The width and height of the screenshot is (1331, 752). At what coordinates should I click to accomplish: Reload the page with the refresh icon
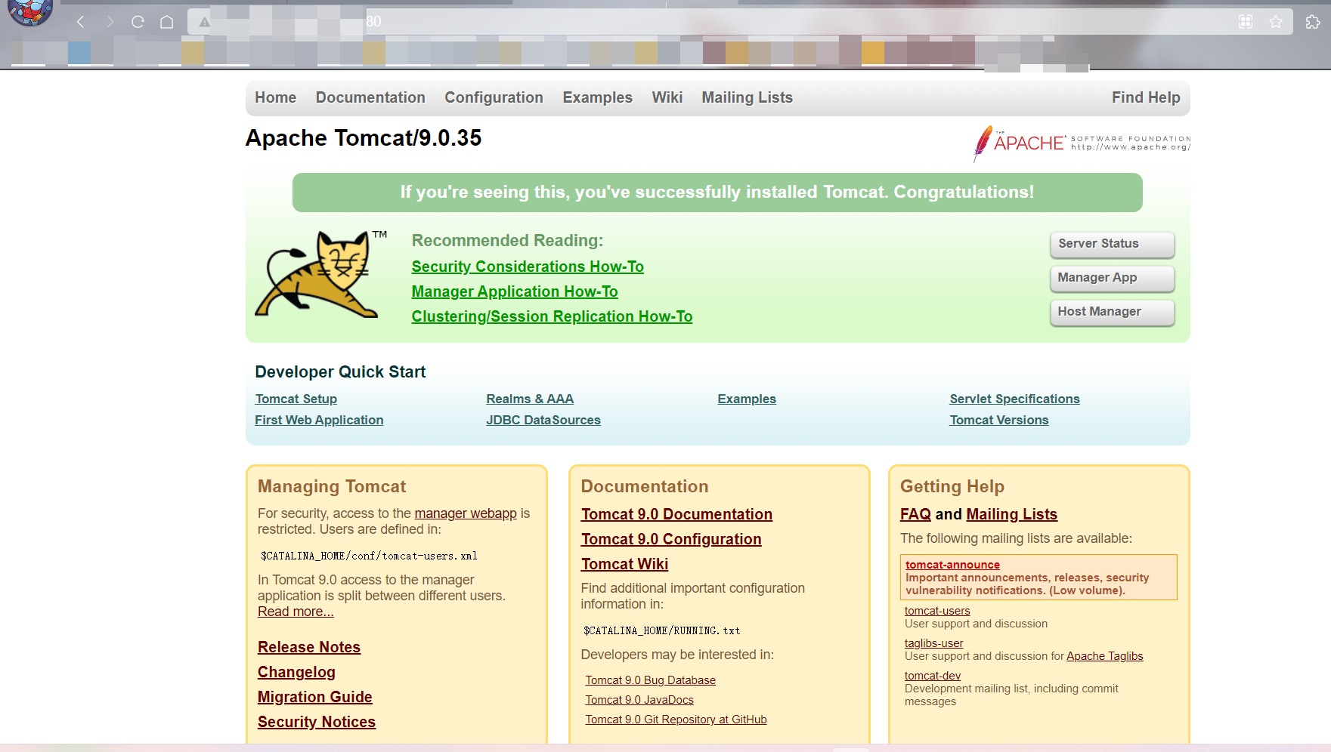(138, 22)
